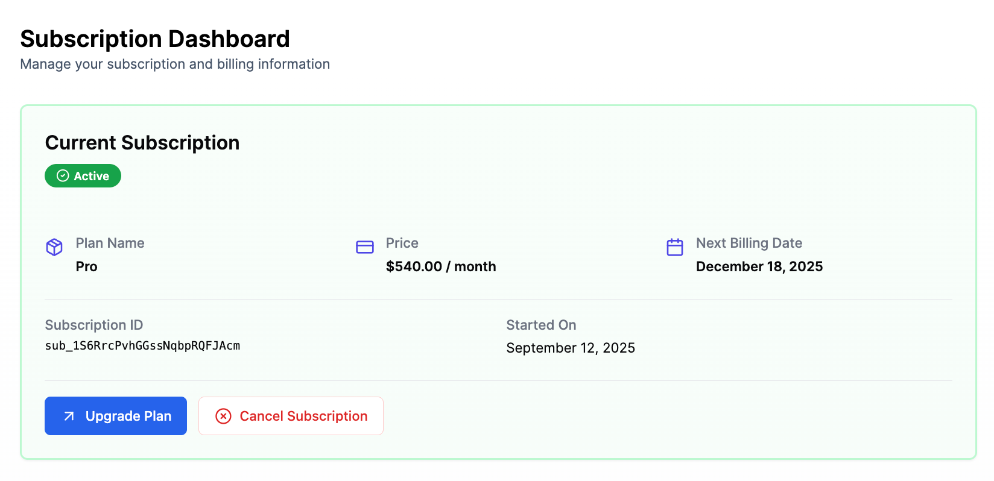Click the checkmark icon in the Active badge

click(63, 176)
